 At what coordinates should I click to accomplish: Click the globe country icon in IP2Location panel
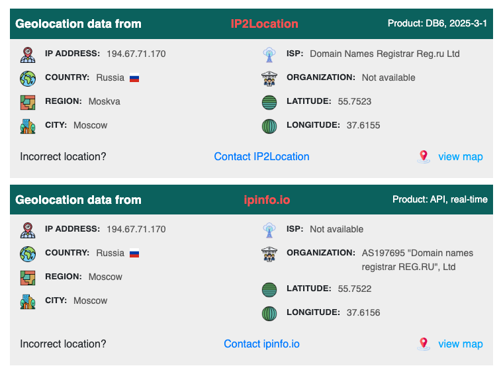coord(28,79)
